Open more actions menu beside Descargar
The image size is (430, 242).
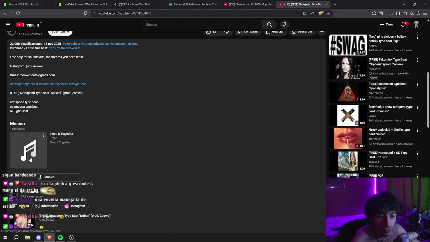321,32
